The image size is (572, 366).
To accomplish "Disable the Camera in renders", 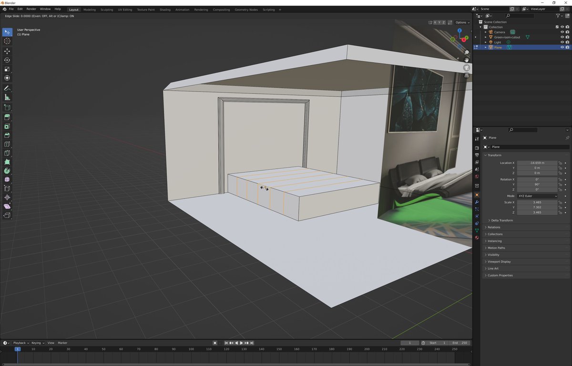I will [567, 32].
